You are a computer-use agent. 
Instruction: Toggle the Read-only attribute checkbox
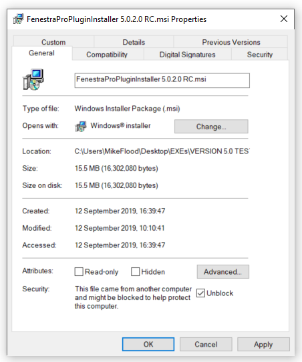pyautogui.click(x=79, y=272)
